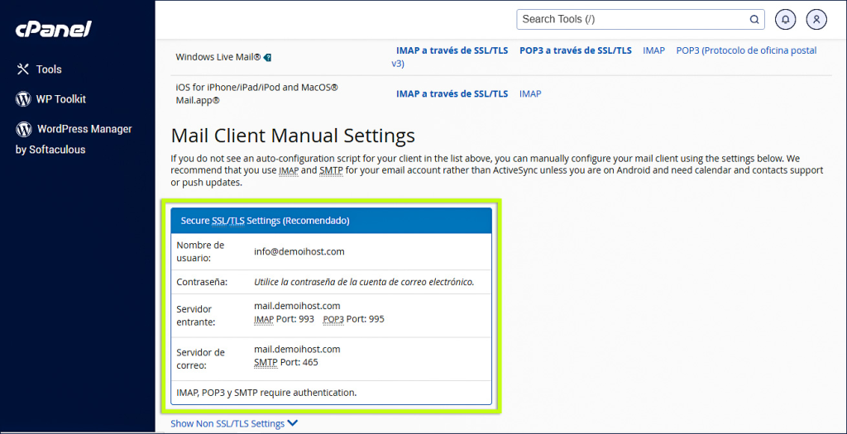
Task: Open WordPress Manager by Softaculous label
Action: [84, 129]
